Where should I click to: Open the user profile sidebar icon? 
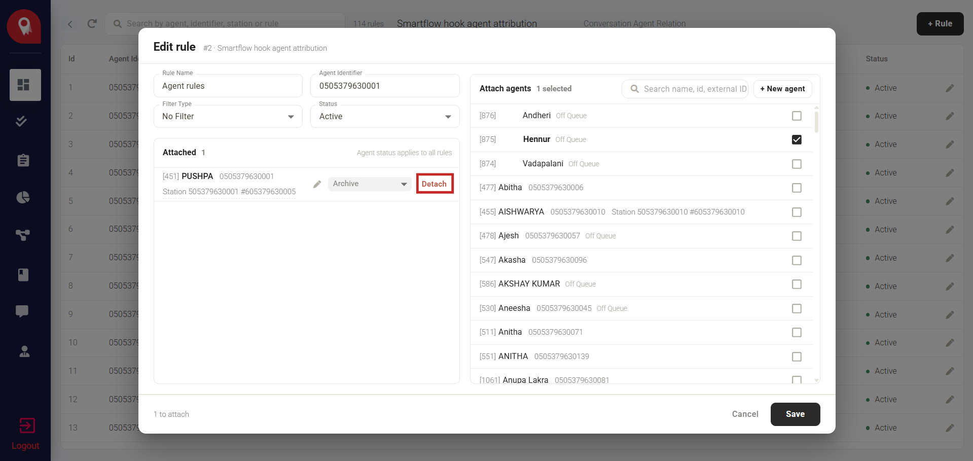point(24,351)
